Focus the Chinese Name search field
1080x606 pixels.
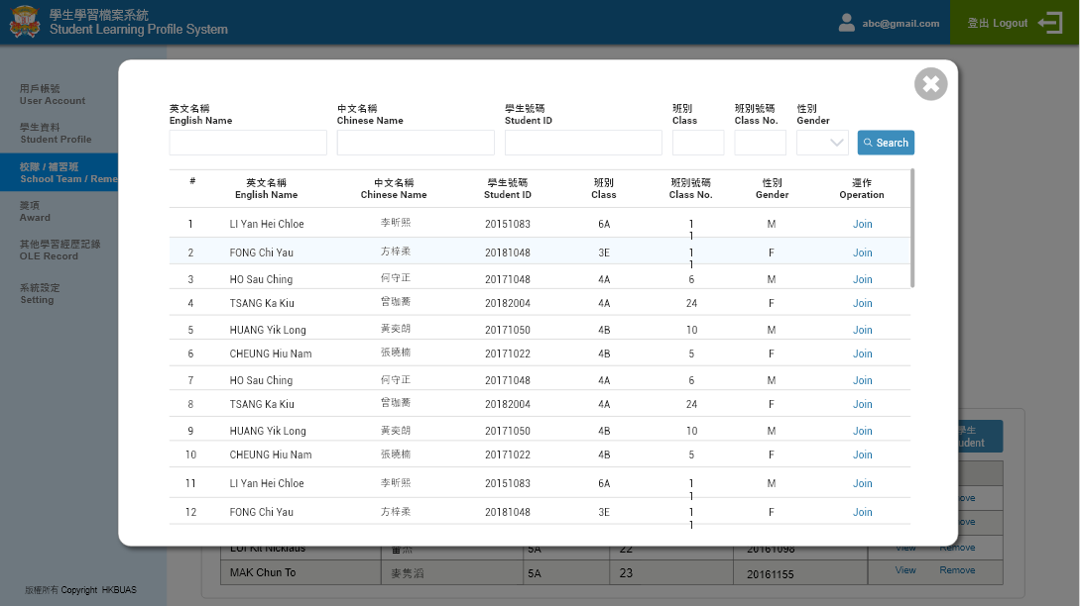tap(416, 143)
